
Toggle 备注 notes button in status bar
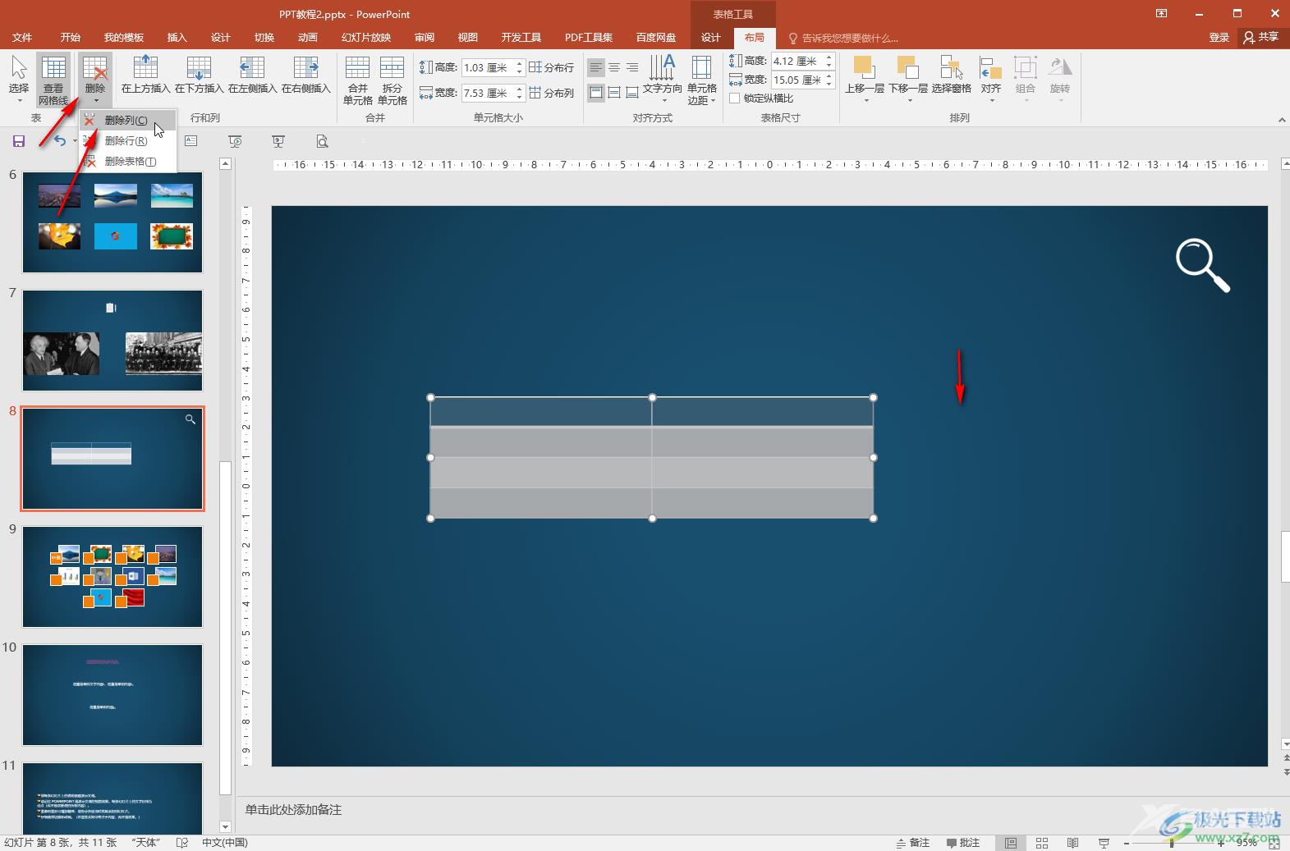click(913, 843)
